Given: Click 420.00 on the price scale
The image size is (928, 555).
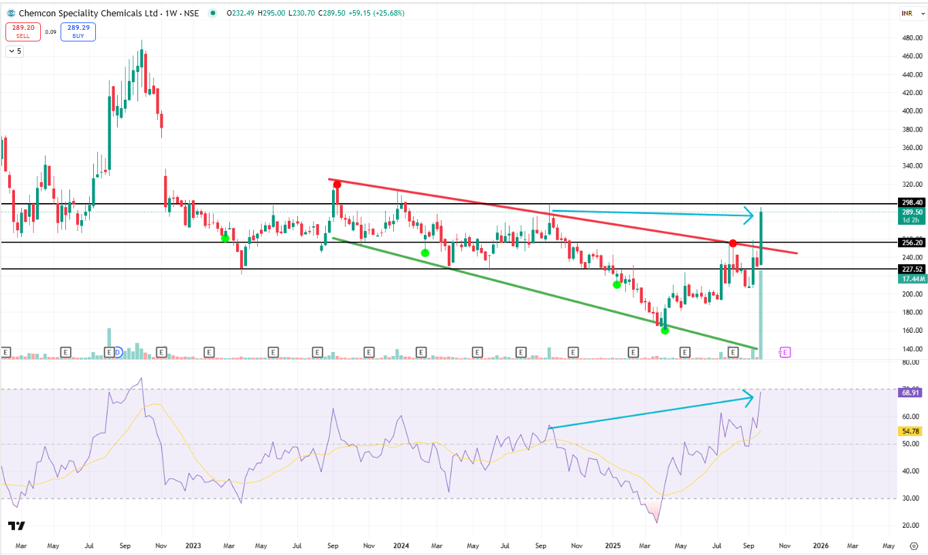Looking at the screenshot, I should [912, 93].
